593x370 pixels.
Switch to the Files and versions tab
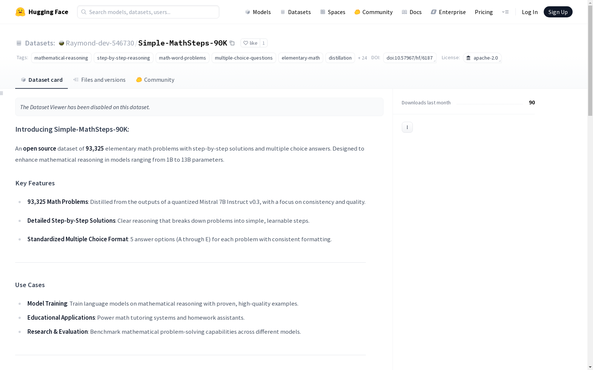(99, 80)
